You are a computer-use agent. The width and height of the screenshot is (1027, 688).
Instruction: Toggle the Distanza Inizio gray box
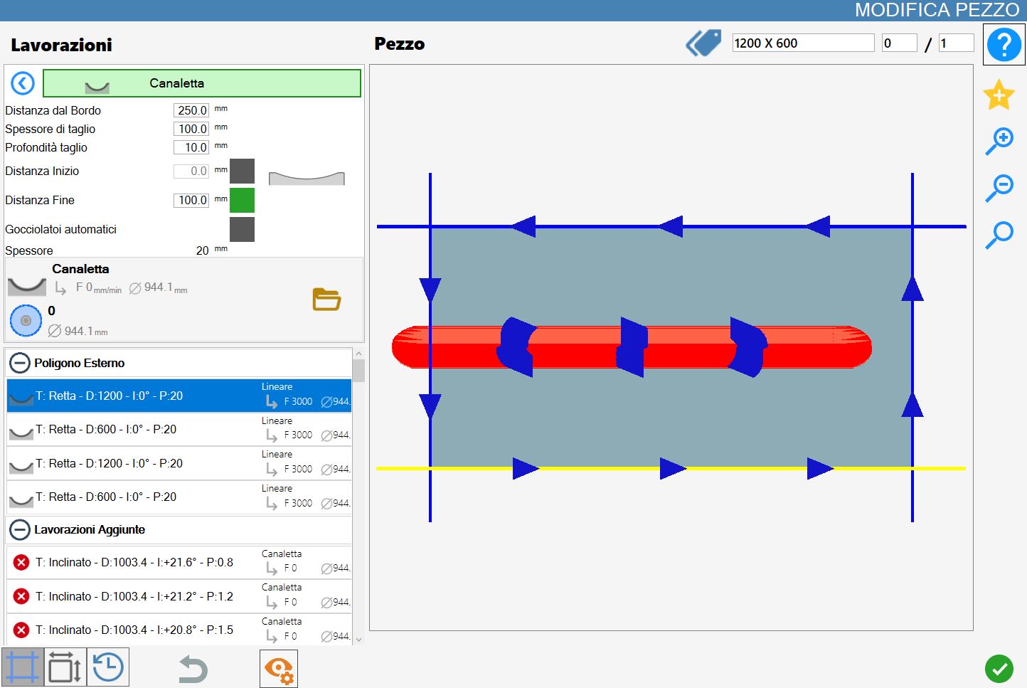242,171
